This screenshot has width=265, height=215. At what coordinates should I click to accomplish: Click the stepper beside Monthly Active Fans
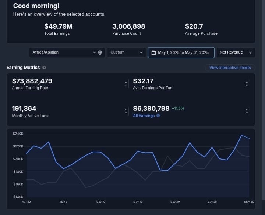[126, 111]
